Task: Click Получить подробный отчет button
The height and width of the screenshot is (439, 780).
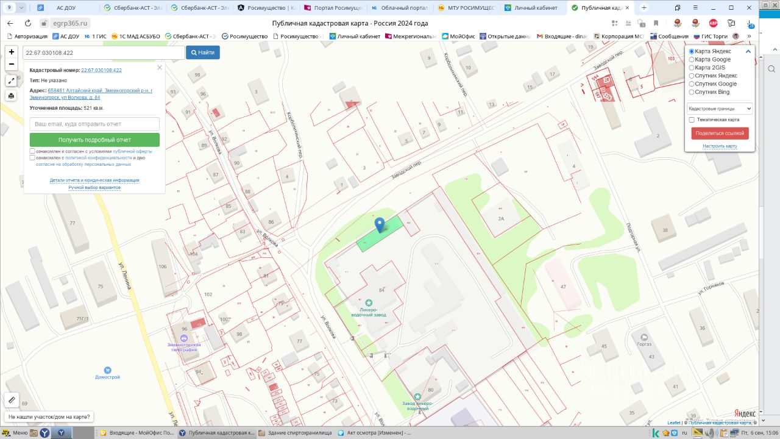Action: coord(94,140)
